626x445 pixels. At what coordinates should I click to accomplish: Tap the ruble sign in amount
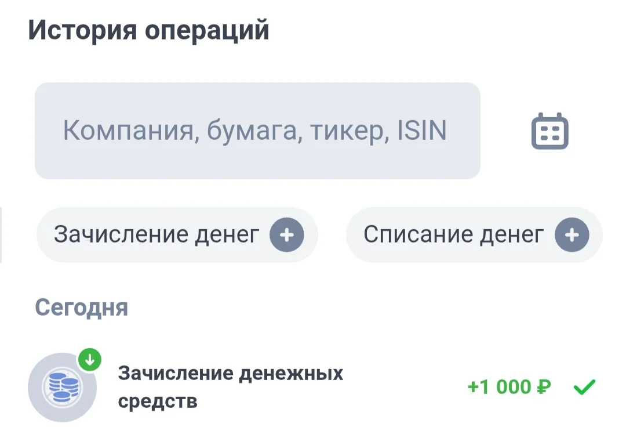(543, 387)
